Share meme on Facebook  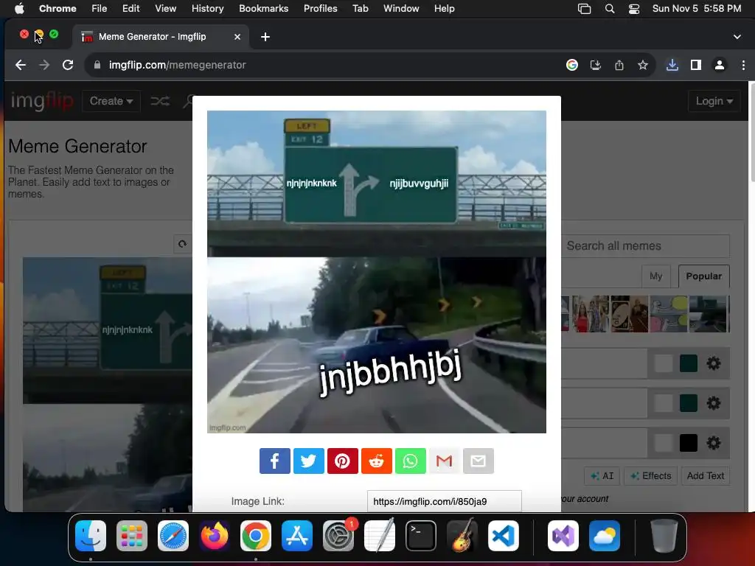(x=274, y=461)
